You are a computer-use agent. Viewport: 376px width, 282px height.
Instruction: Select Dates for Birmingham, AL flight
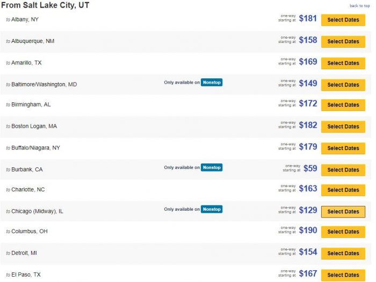pos(343,105)
